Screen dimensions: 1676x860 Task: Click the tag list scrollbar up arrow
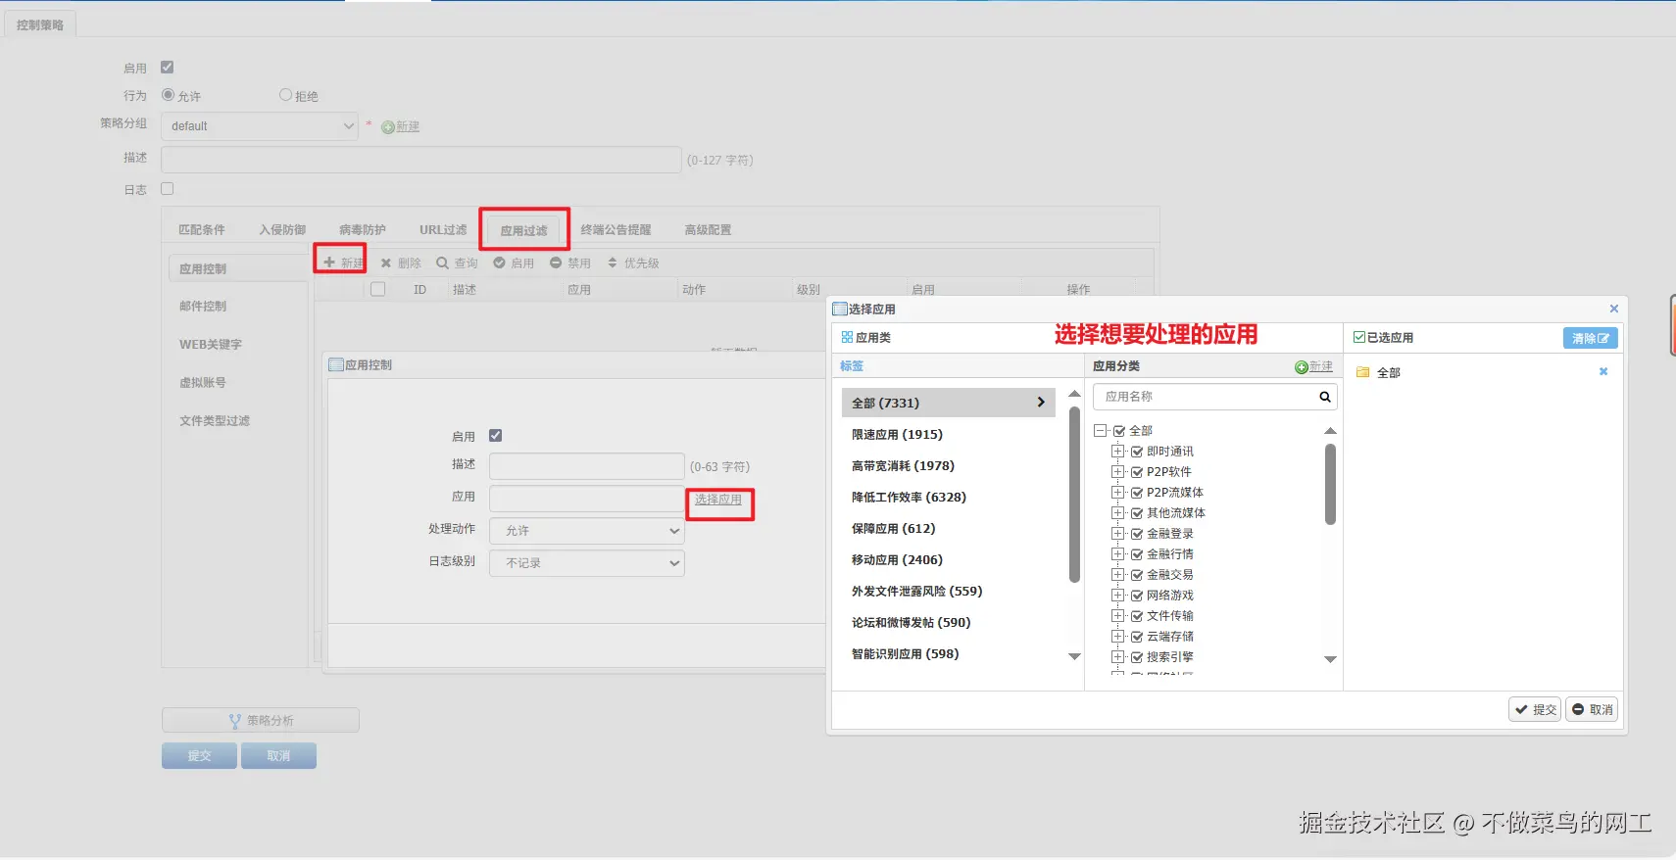point(1074,394)
